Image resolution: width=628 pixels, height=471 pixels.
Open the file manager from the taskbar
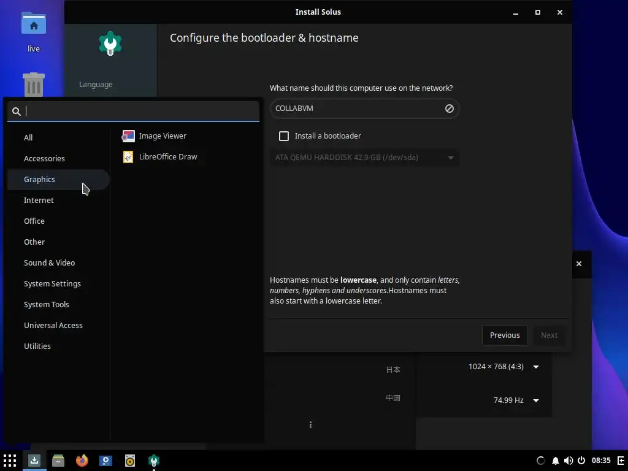58,460
